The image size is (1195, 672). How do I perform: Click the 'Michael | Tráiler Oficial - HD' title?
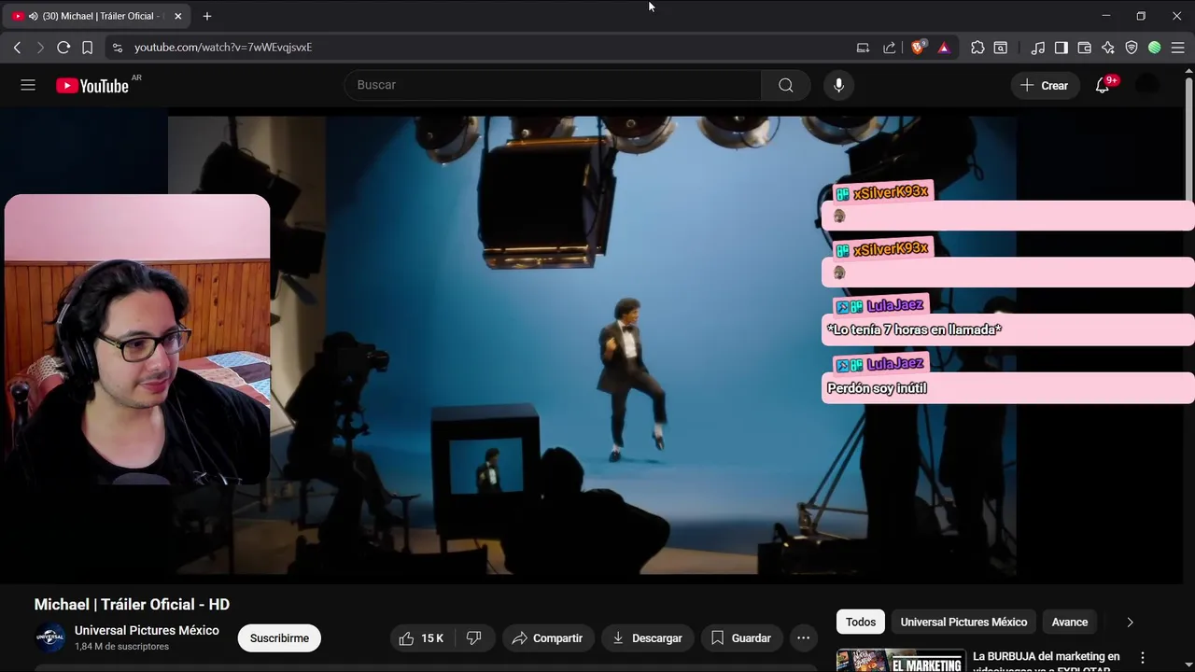coord(132,605)
